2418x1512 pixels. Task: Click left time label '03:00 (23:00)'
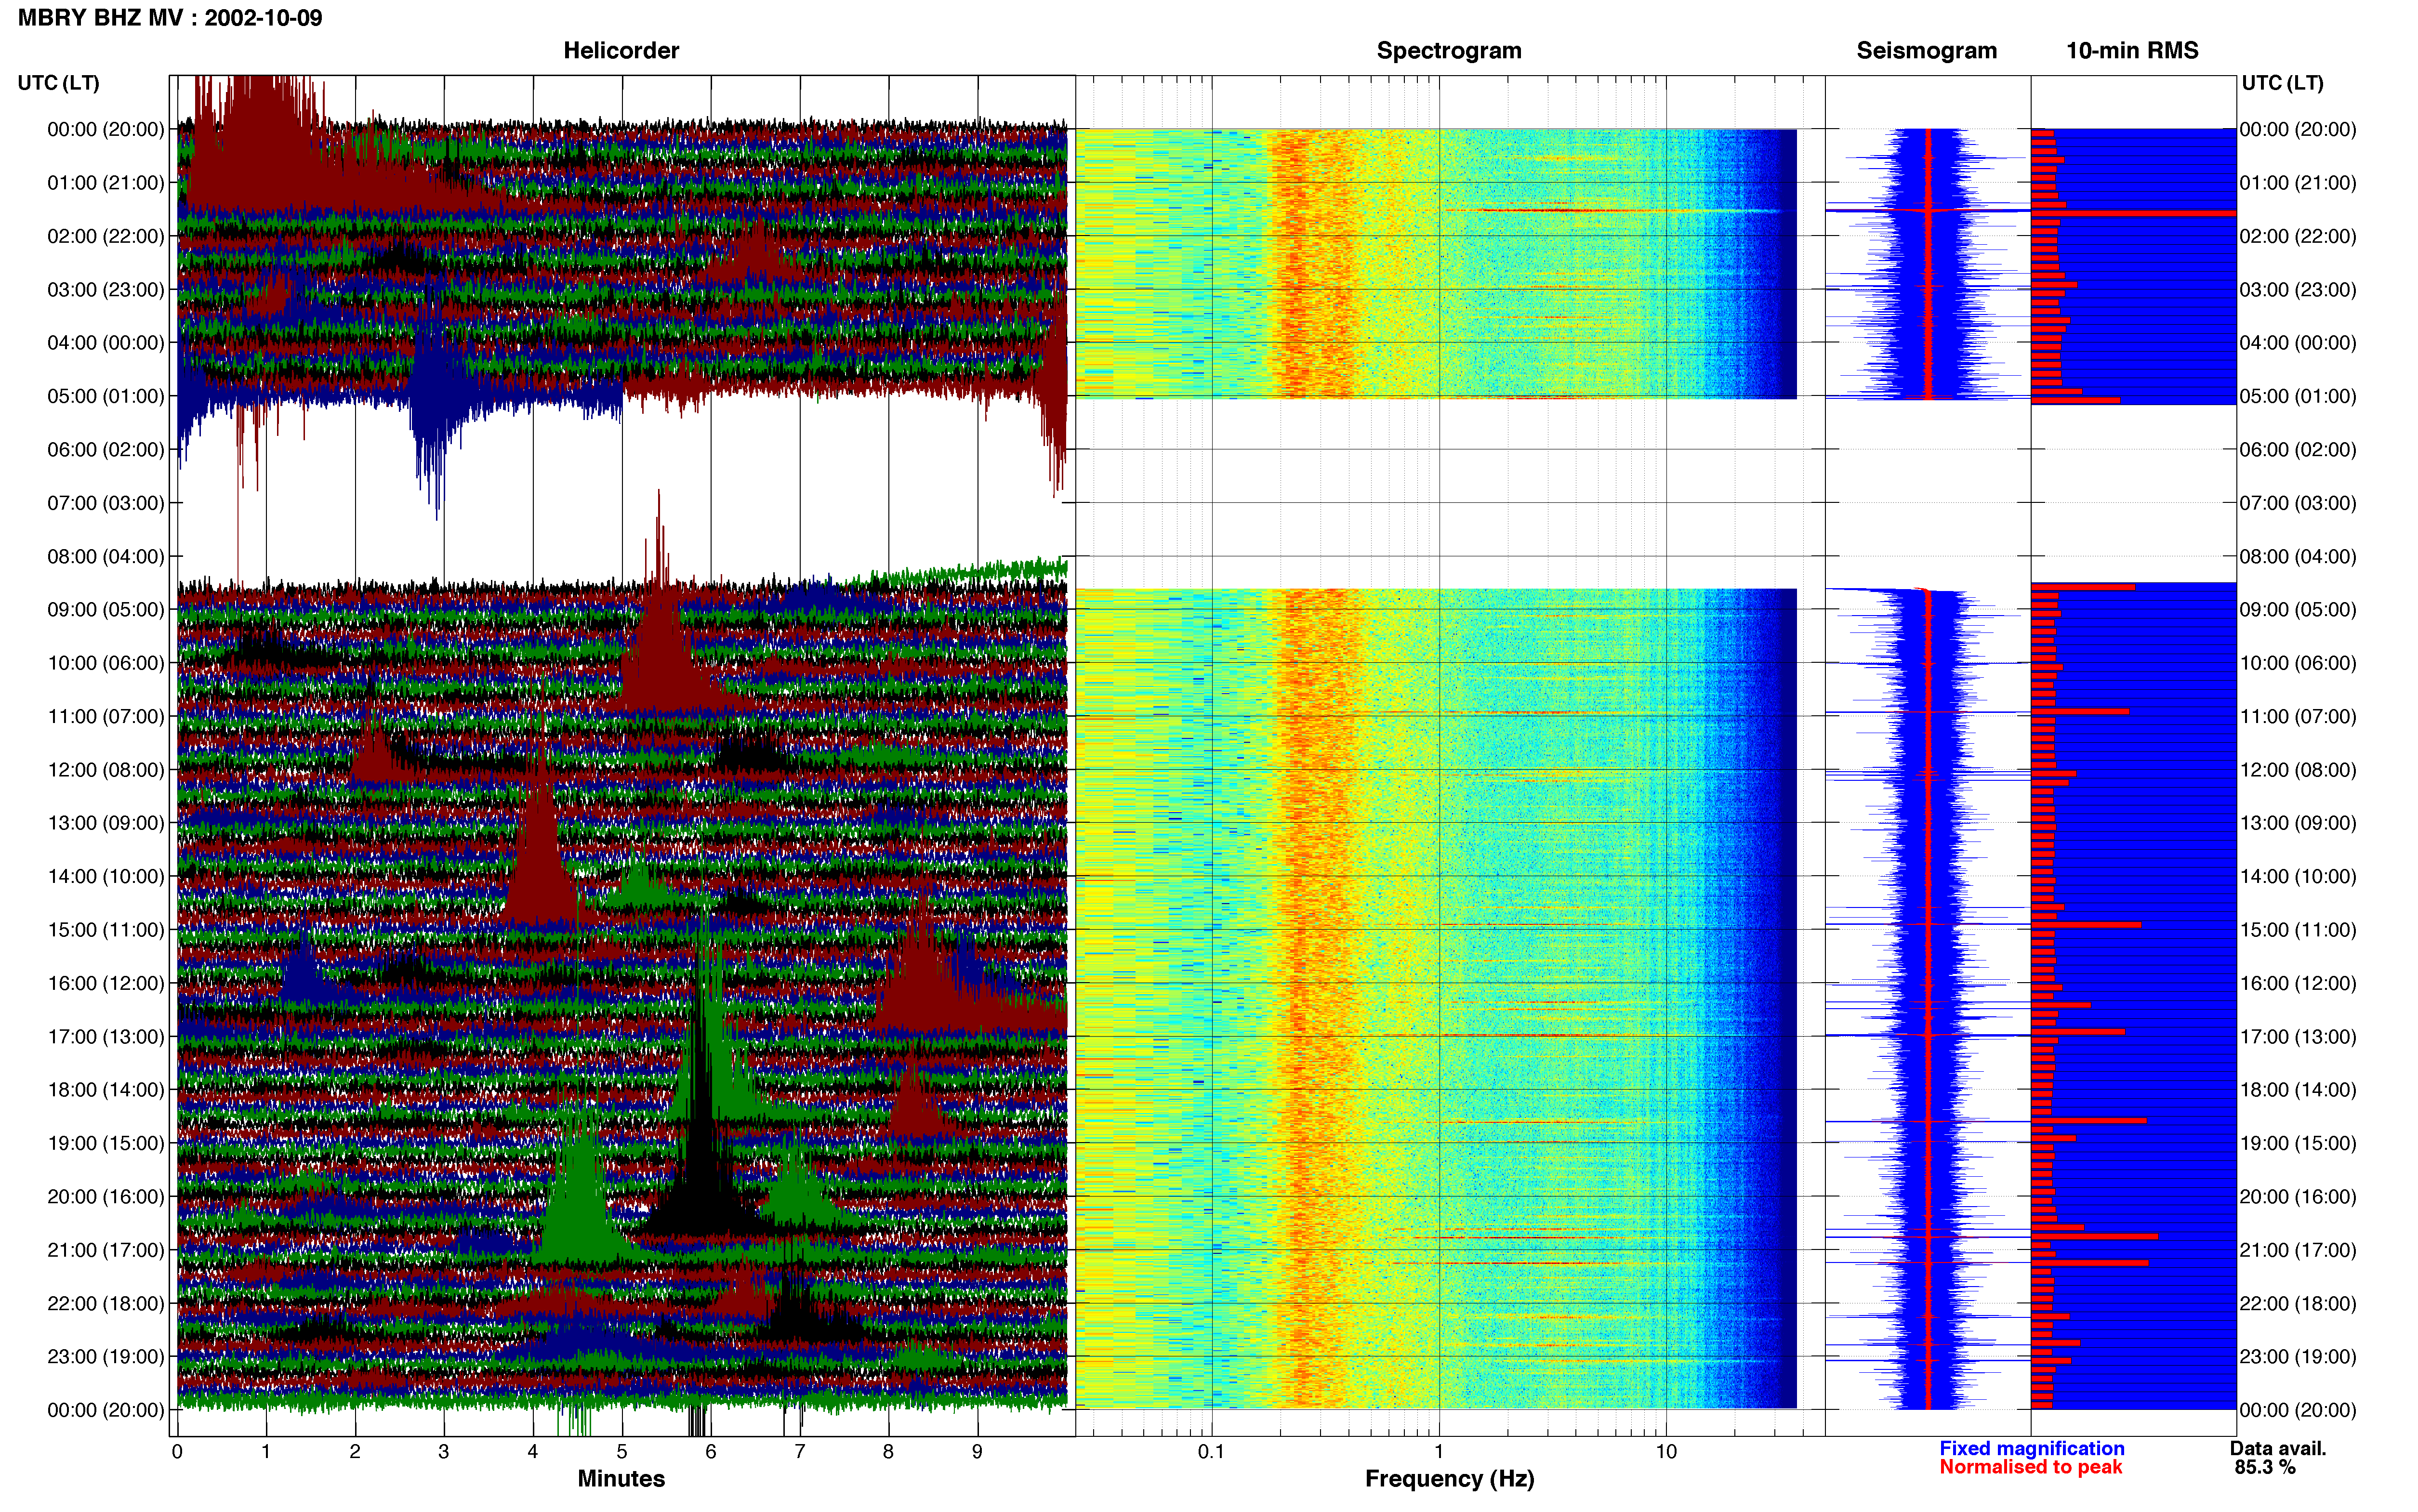(x=106, y=290)
